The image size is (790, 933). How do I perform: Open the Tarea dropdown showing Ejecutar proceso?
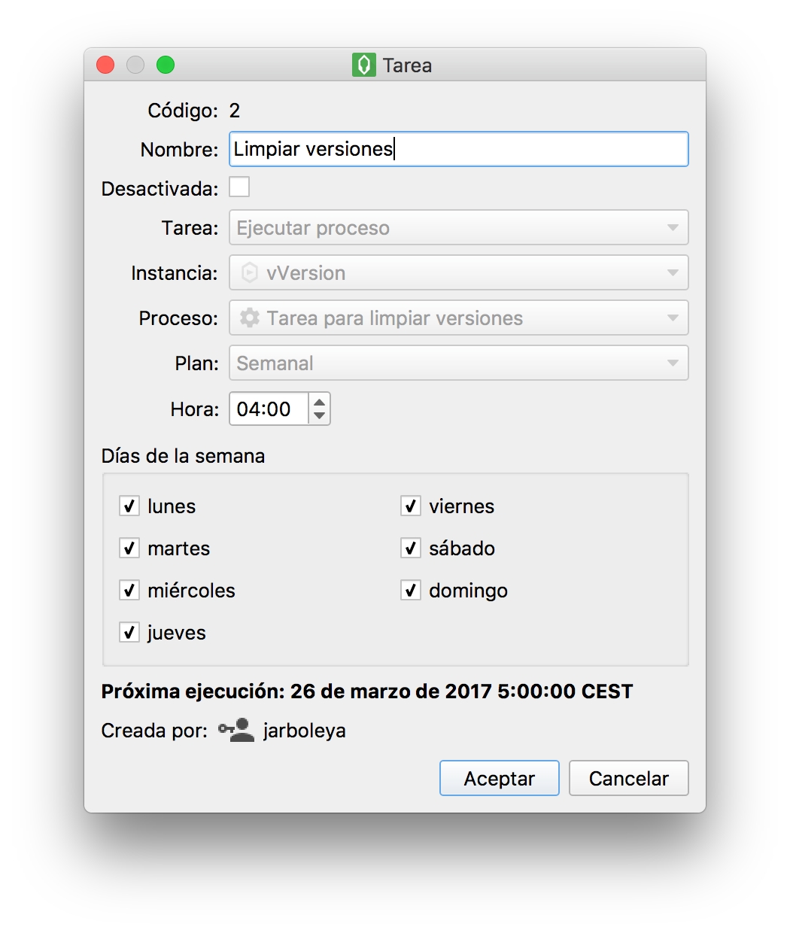458,228
